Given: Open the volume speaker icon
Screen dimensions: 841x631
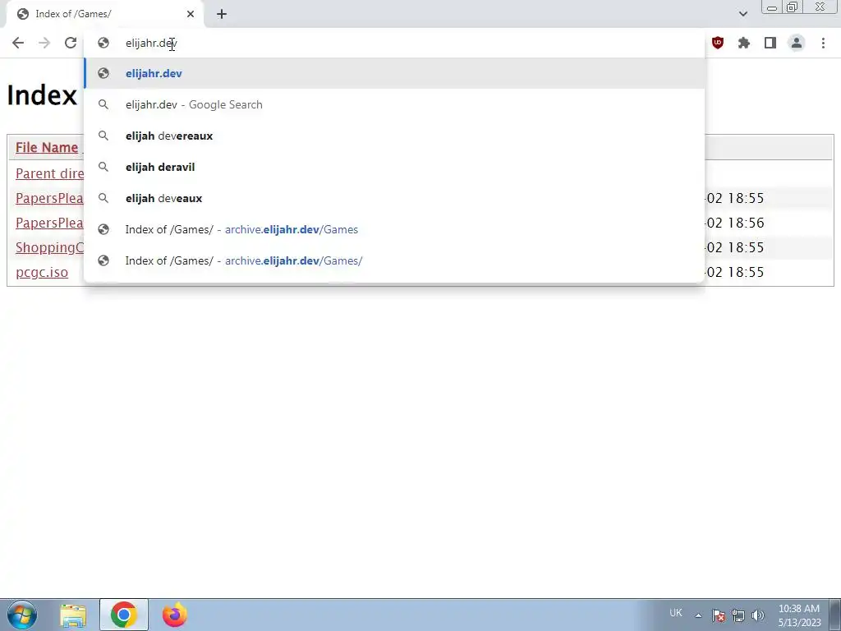Looking at the screenshot, I should coord(758,615).
